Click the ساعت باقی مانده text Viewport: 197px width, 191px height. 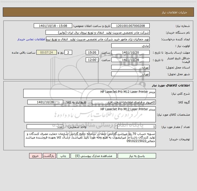point(24,53)
